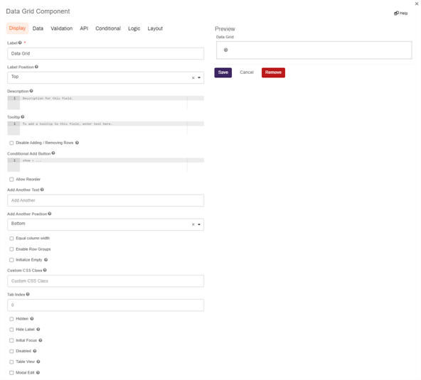Enable the Initial Focus checkbox
421x380 pixels.
[x=11, y=340]
